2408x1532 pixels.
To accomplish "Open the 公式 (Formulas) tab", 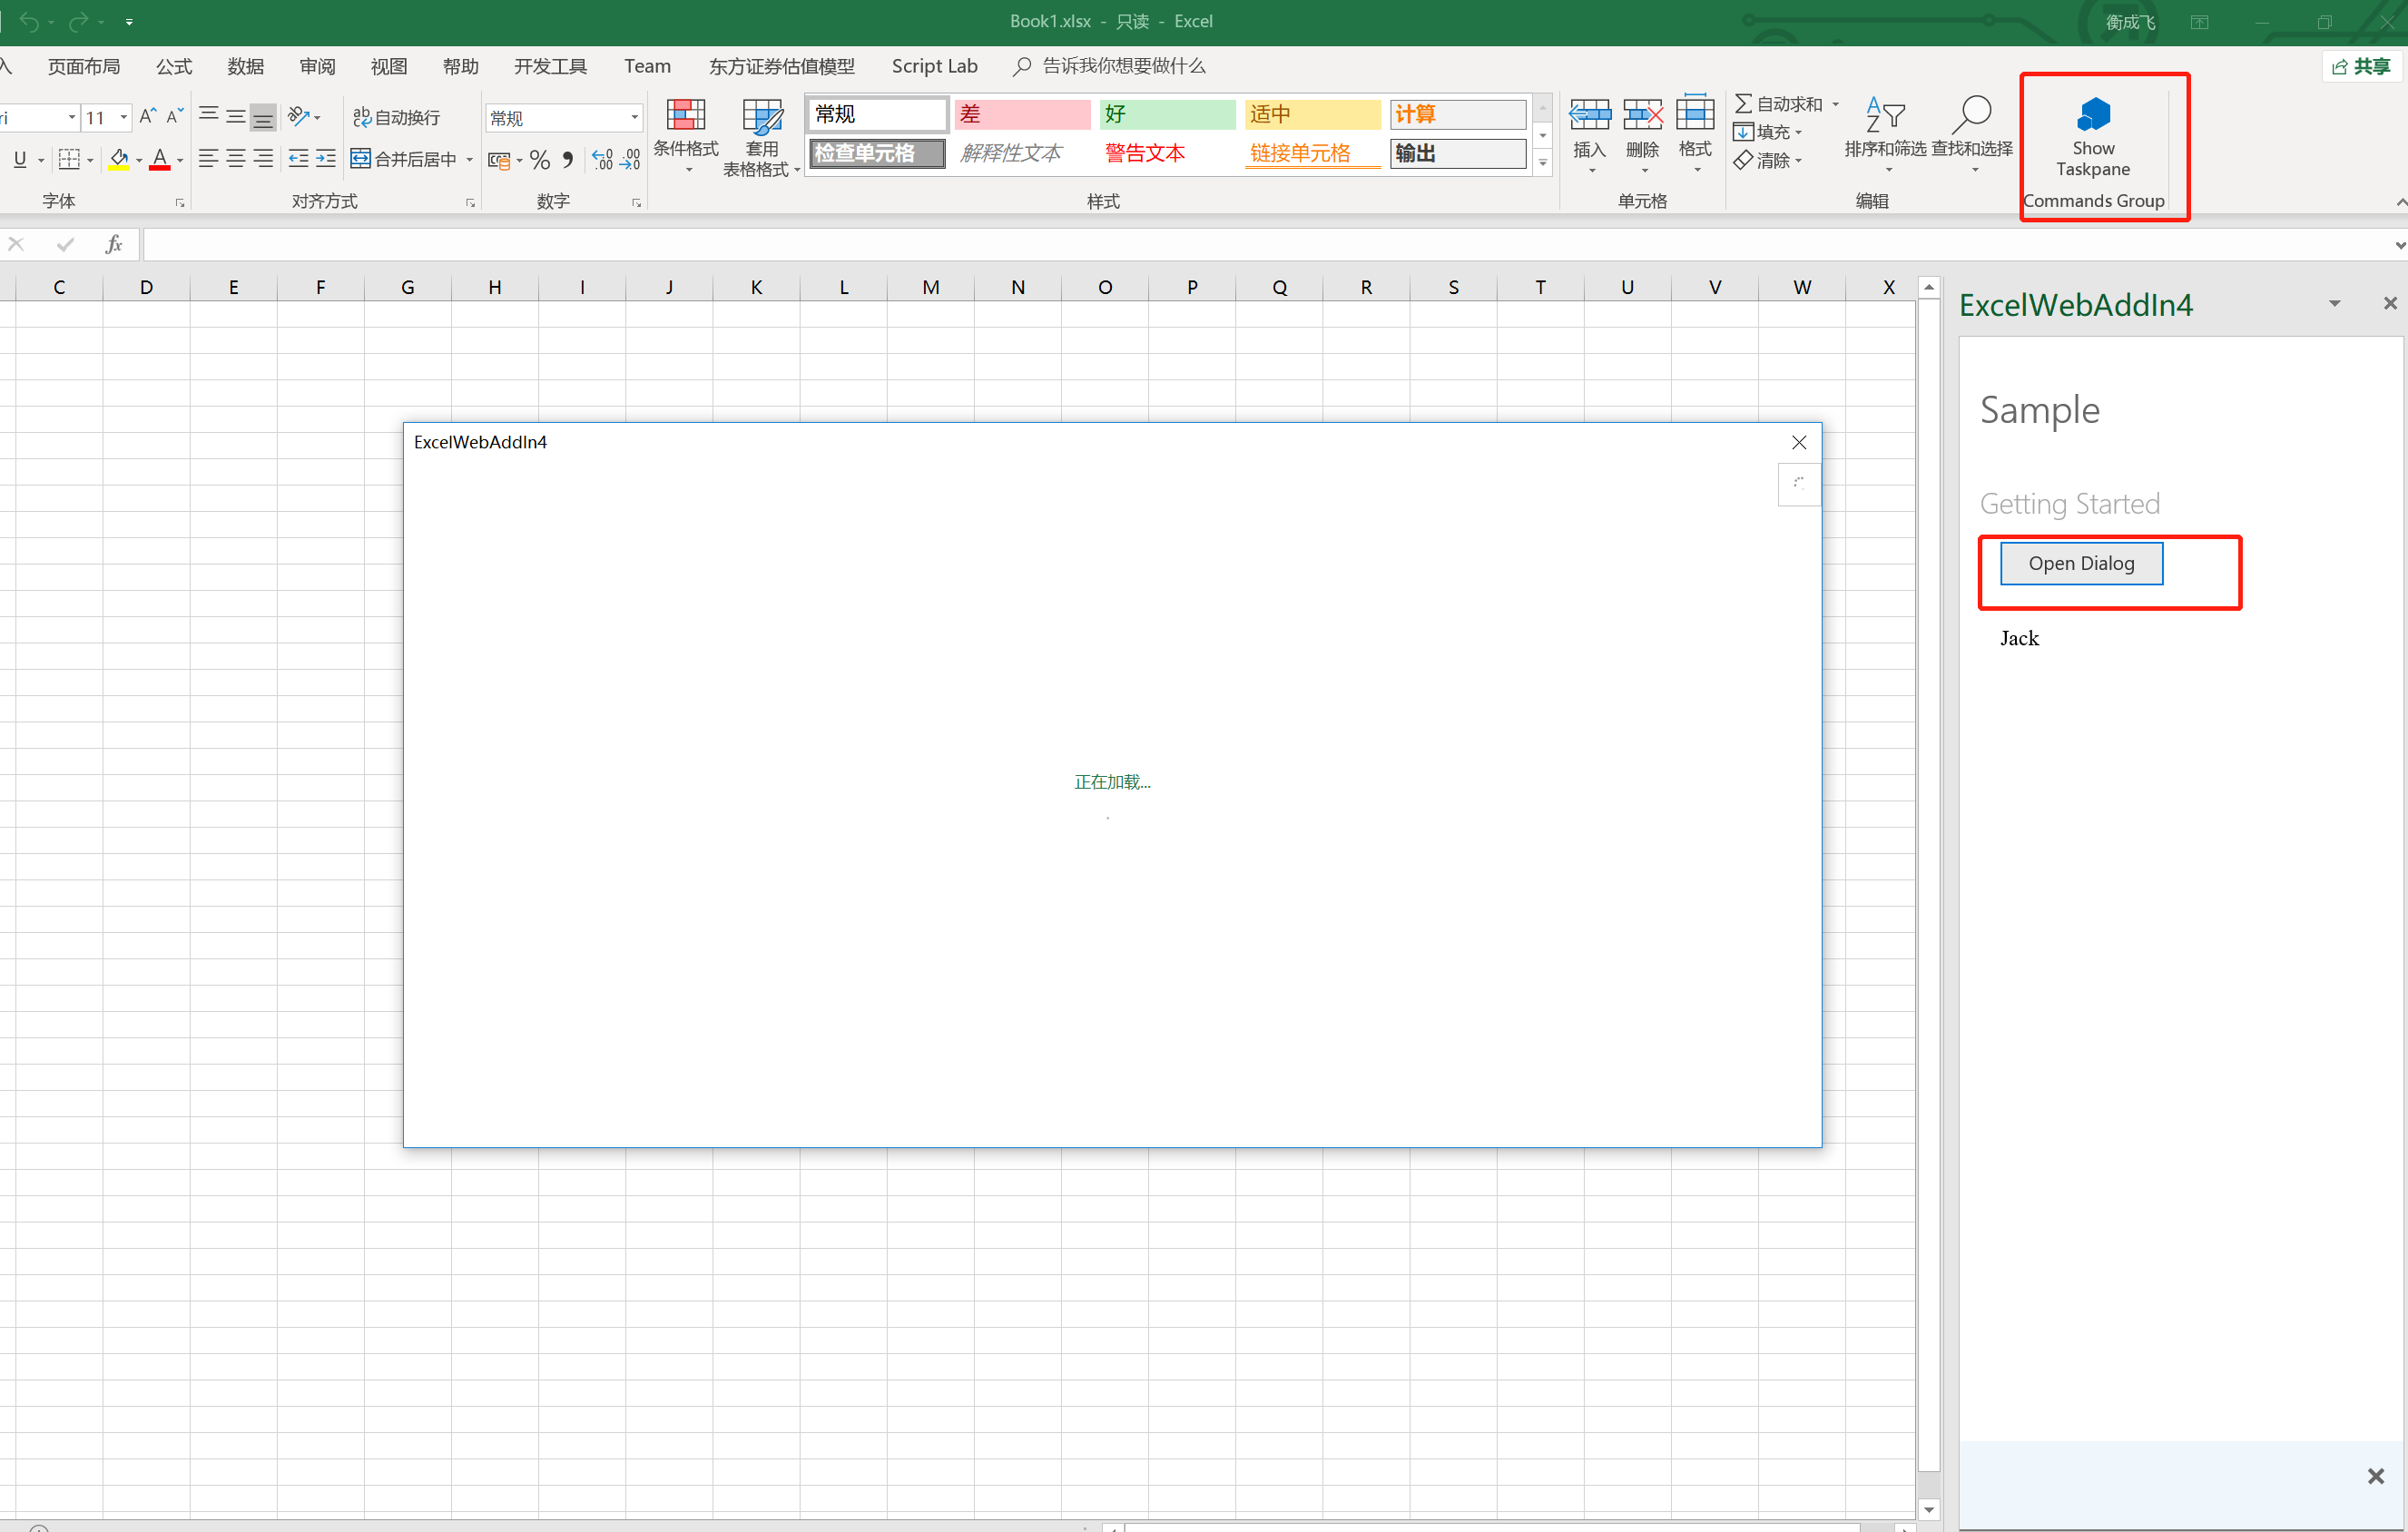I will click(173, 66).
